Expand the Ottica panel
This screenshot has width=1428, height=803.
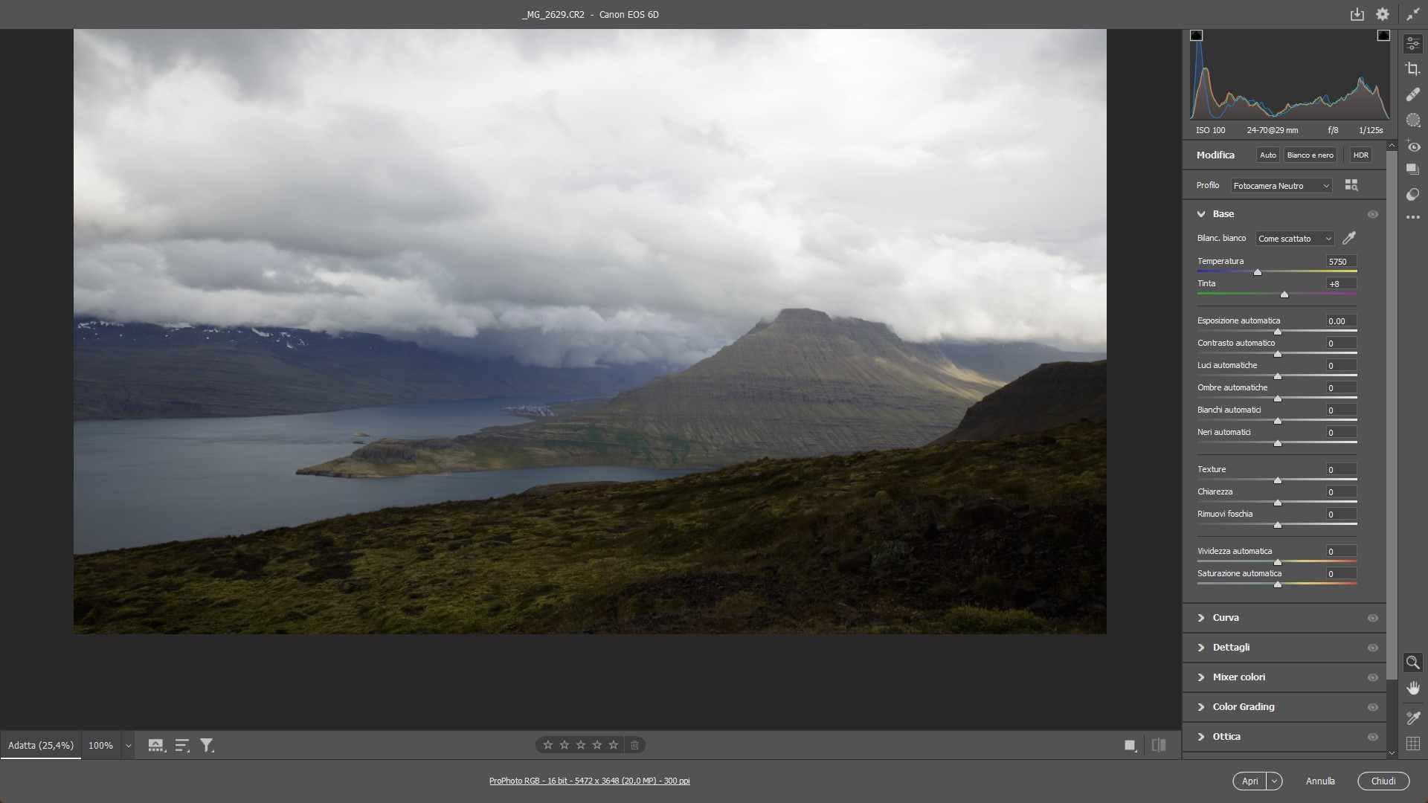(x=1201, y=737)
